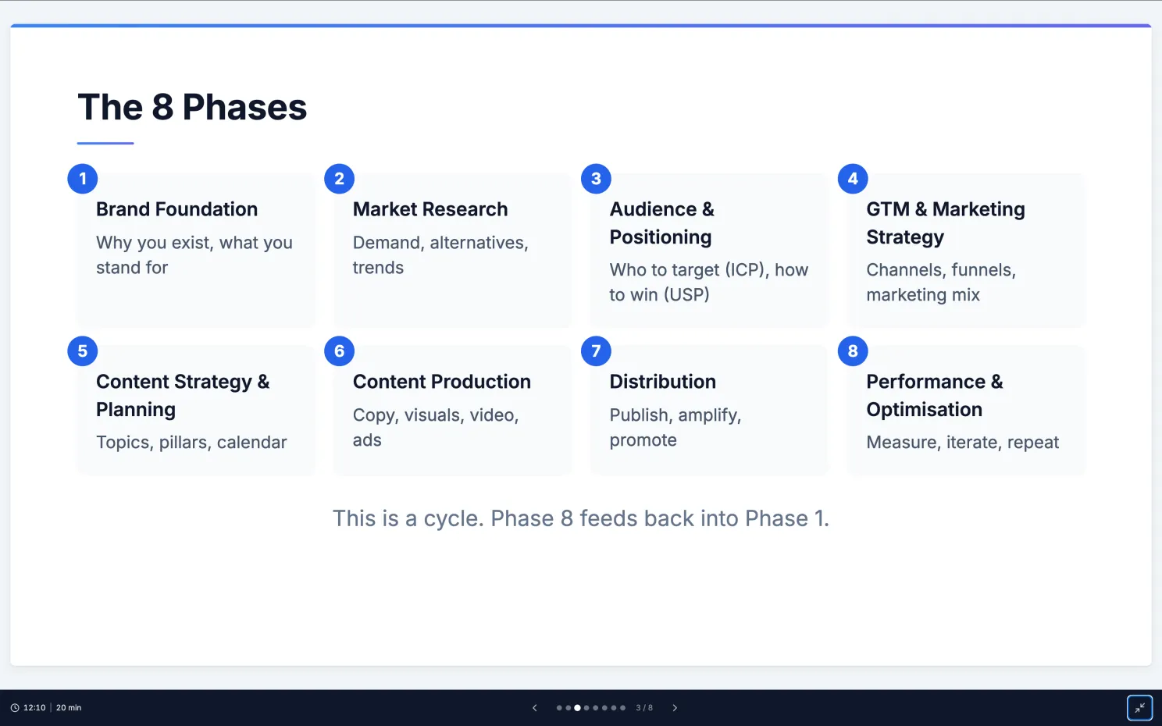Click the number 6 phase badge
The image size is (1162, 726).
339,351
